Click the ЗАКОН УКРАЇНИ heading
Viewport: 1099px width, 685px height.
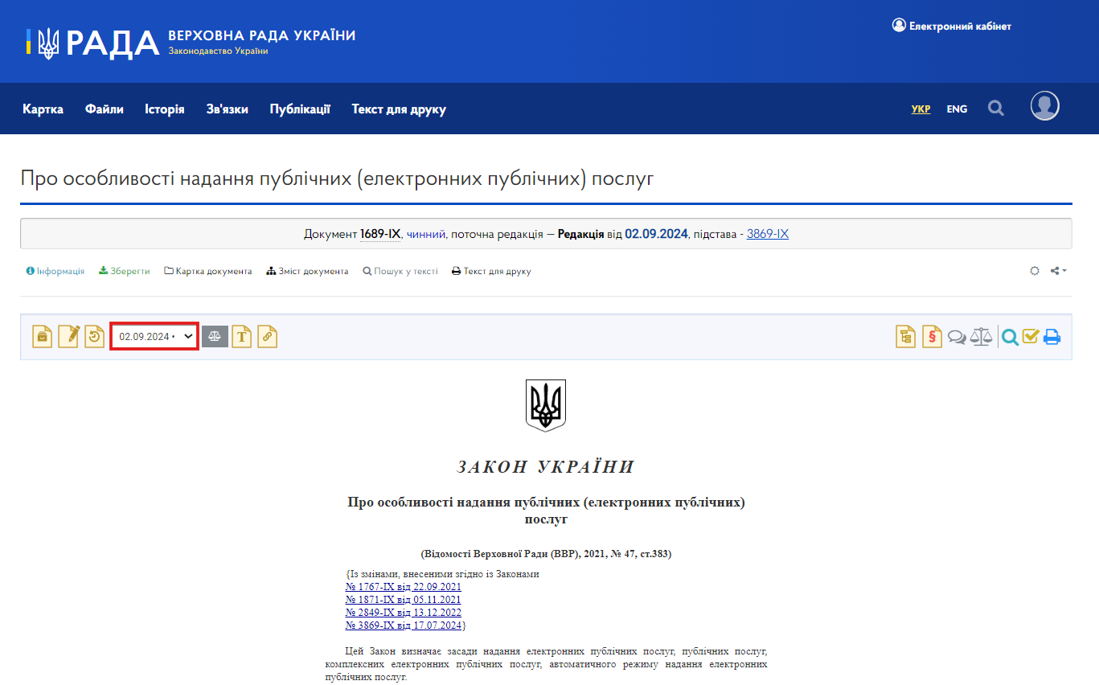(x=546, y=467)
